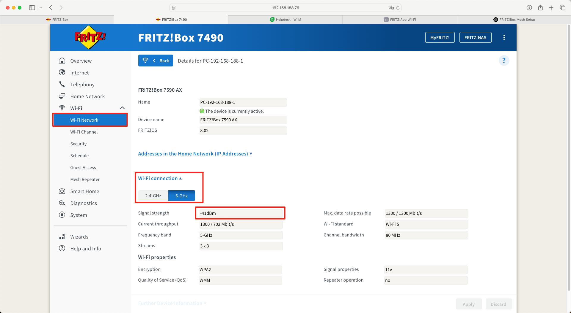
Task: Click the Repeater operation value no
Action: coord(426,280)
